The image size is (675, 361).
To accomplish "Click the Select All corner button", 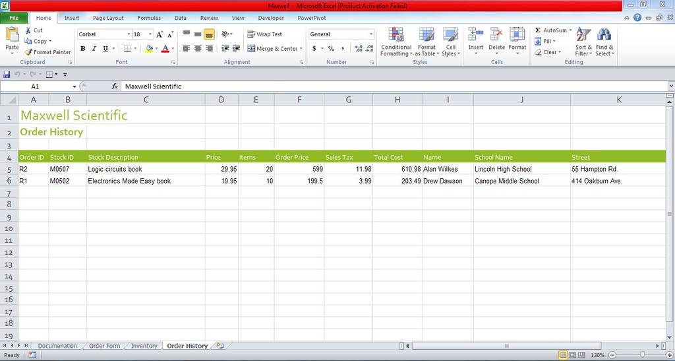I will click(9, 100).
